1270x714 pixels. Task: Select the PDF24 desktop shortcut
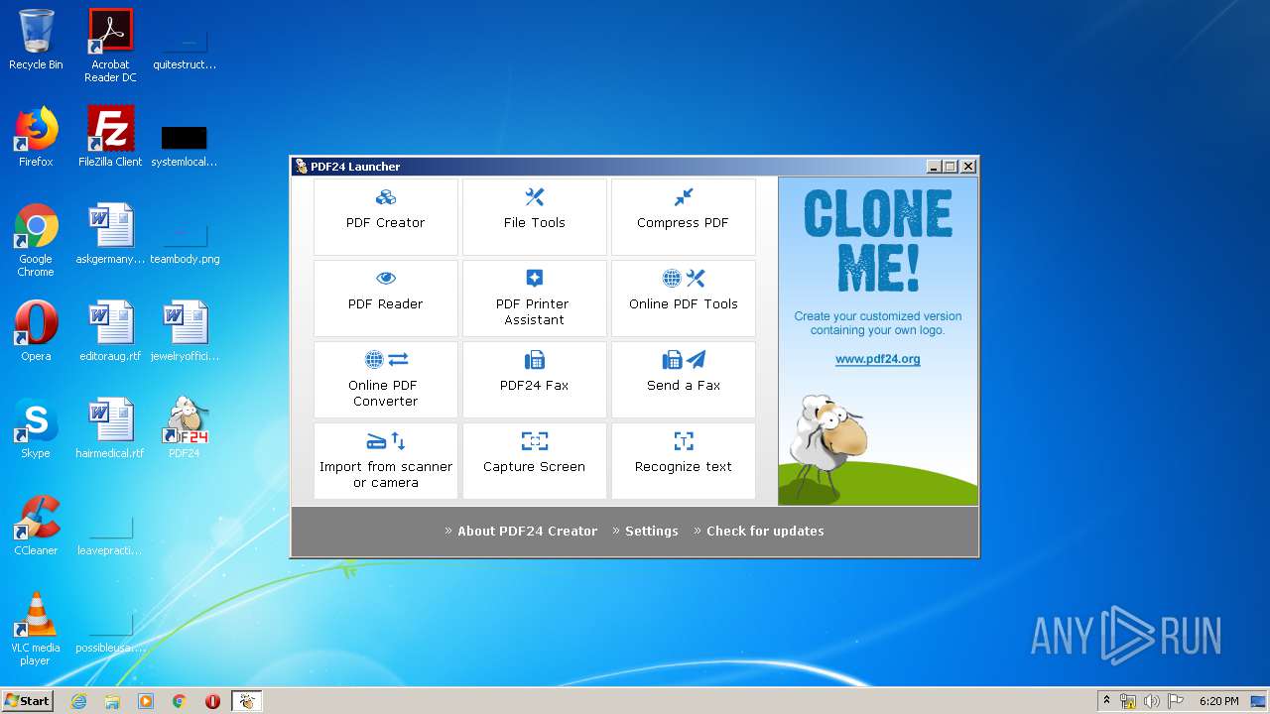(185, 428)
